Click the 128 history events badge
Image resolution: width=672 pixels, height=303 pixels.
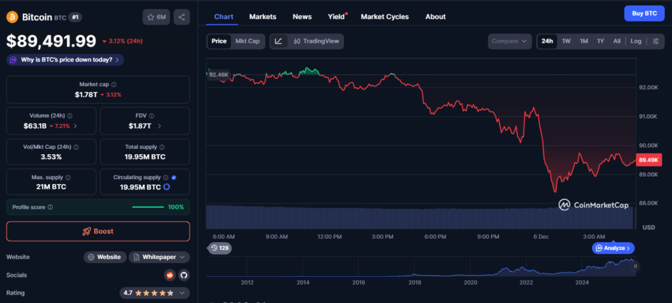point(219,248)
